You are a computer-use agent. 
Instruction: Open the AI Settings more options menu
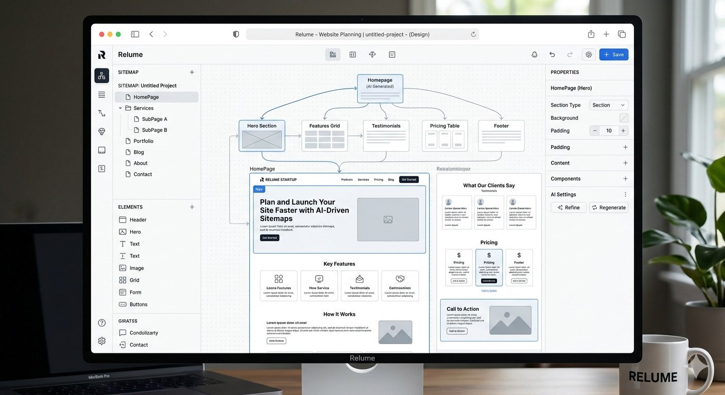625,194
